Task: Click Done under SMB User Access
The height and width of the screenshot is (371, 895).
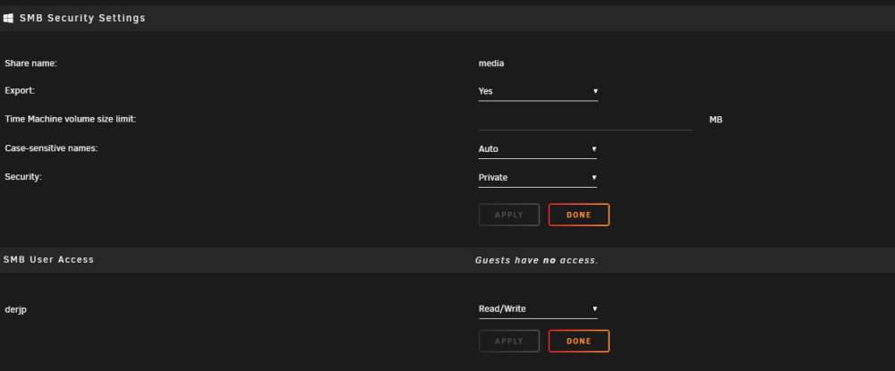Action: click(x=579, y=341)
